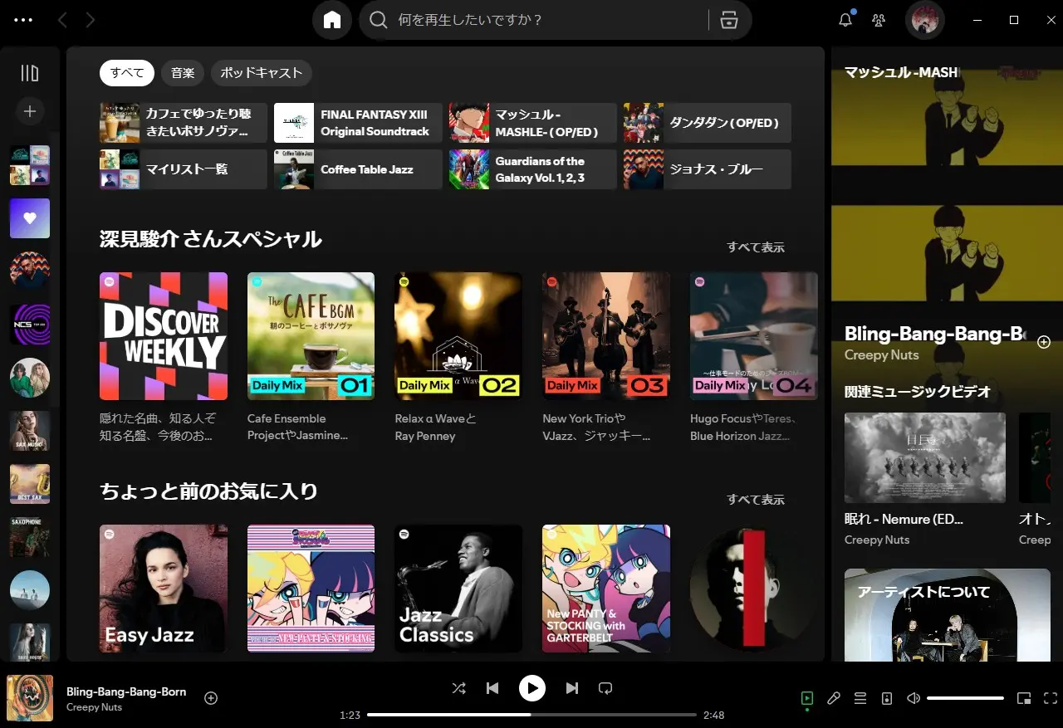Click the Home button
Viewport: 1063px width, 728px height.
[x=332, y=19]
